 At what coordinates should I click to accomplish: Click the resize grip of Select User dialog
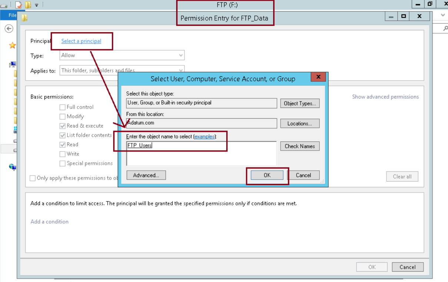(x=322, y=181)
